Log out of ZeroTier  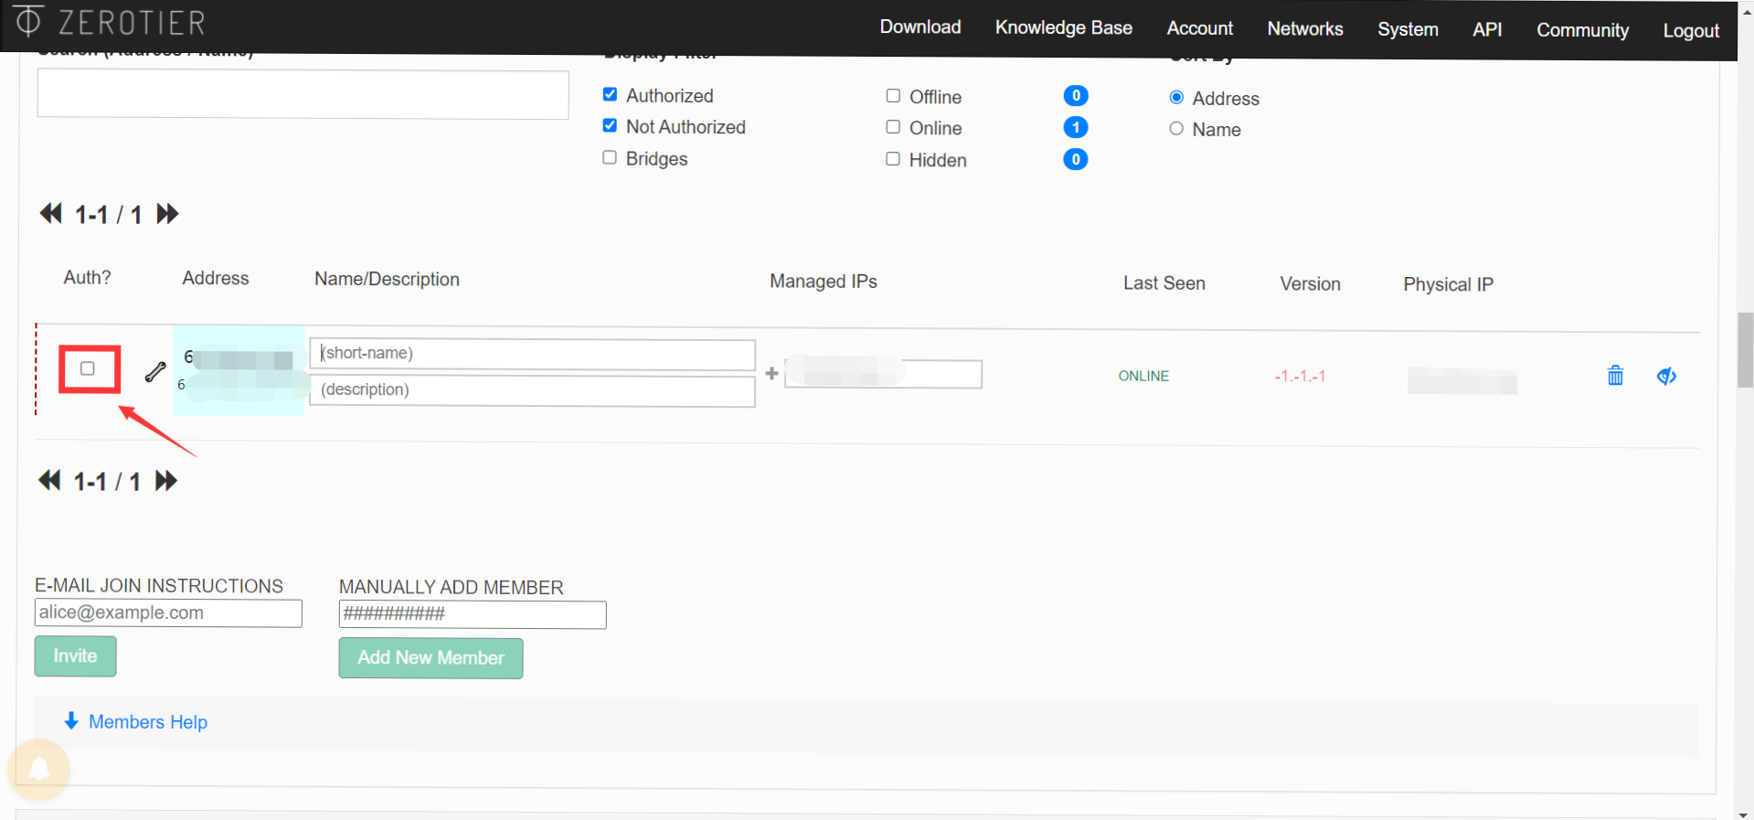tap(1691, 31)
